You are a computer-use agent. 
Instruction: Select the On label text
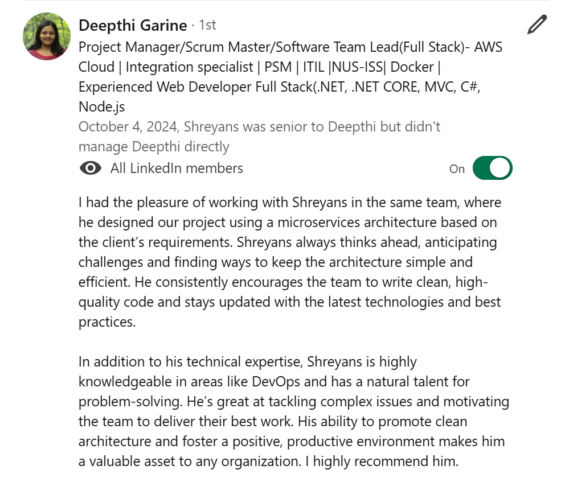[x=457, y=168]
